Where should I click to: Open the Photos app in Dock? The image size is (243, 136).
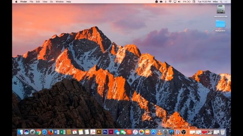141,132
